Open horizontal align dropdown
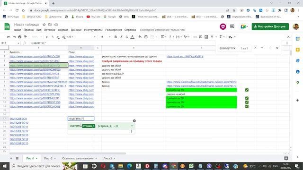303x170 pixels. [x=163, y=37]
